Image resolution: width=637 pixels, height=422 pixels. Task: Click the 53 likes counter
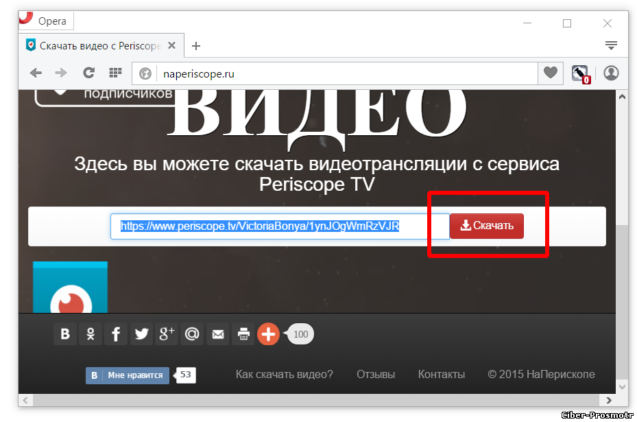coord(186,375)
